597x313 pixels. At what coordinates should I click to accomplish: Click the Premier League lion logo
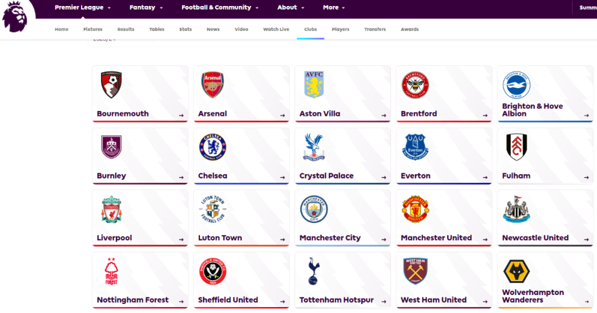coord(16,16)
